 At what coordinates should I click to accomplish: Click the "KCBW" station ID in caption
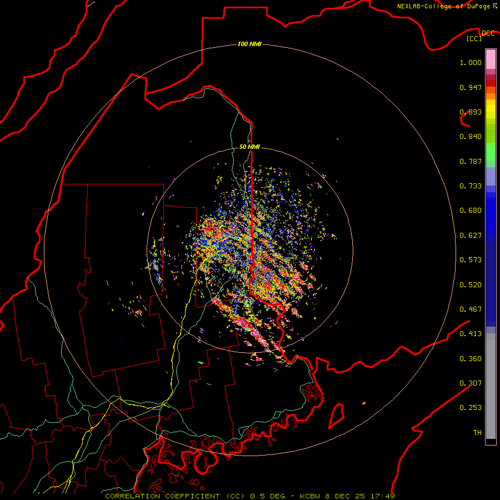(311, 496)
